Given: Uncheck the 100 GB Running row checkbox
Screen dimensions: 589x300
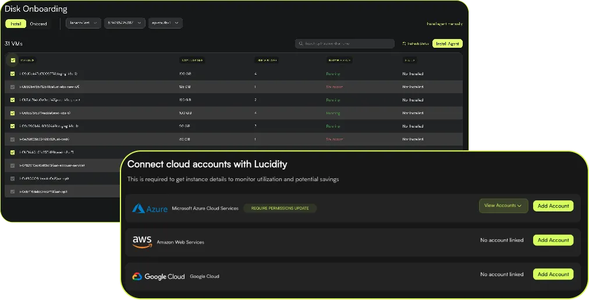Looking at the screenshot, I should [x=12, y=113].
